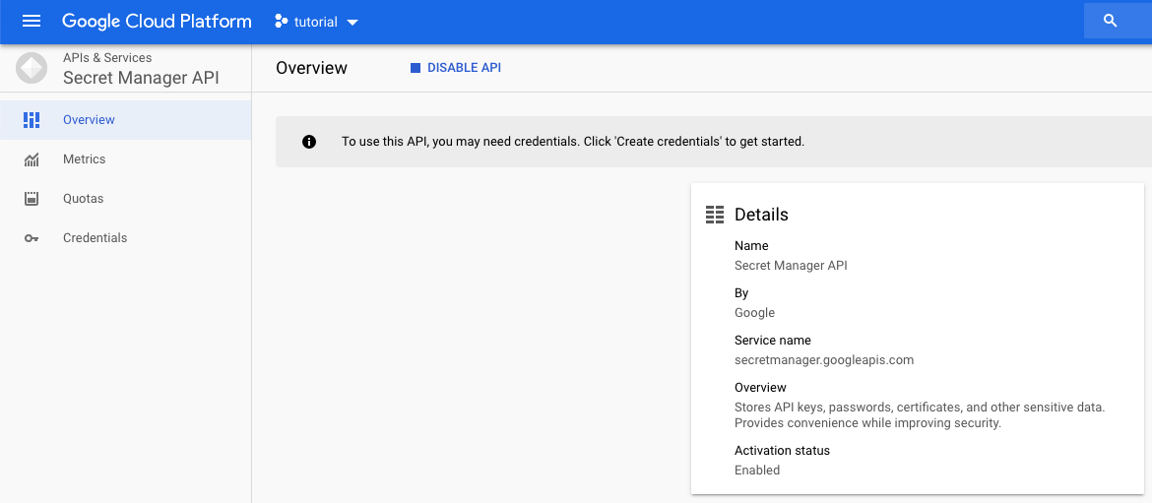
Task: Click the Name value Secret Manager API
Action: (x=791, y=266)
